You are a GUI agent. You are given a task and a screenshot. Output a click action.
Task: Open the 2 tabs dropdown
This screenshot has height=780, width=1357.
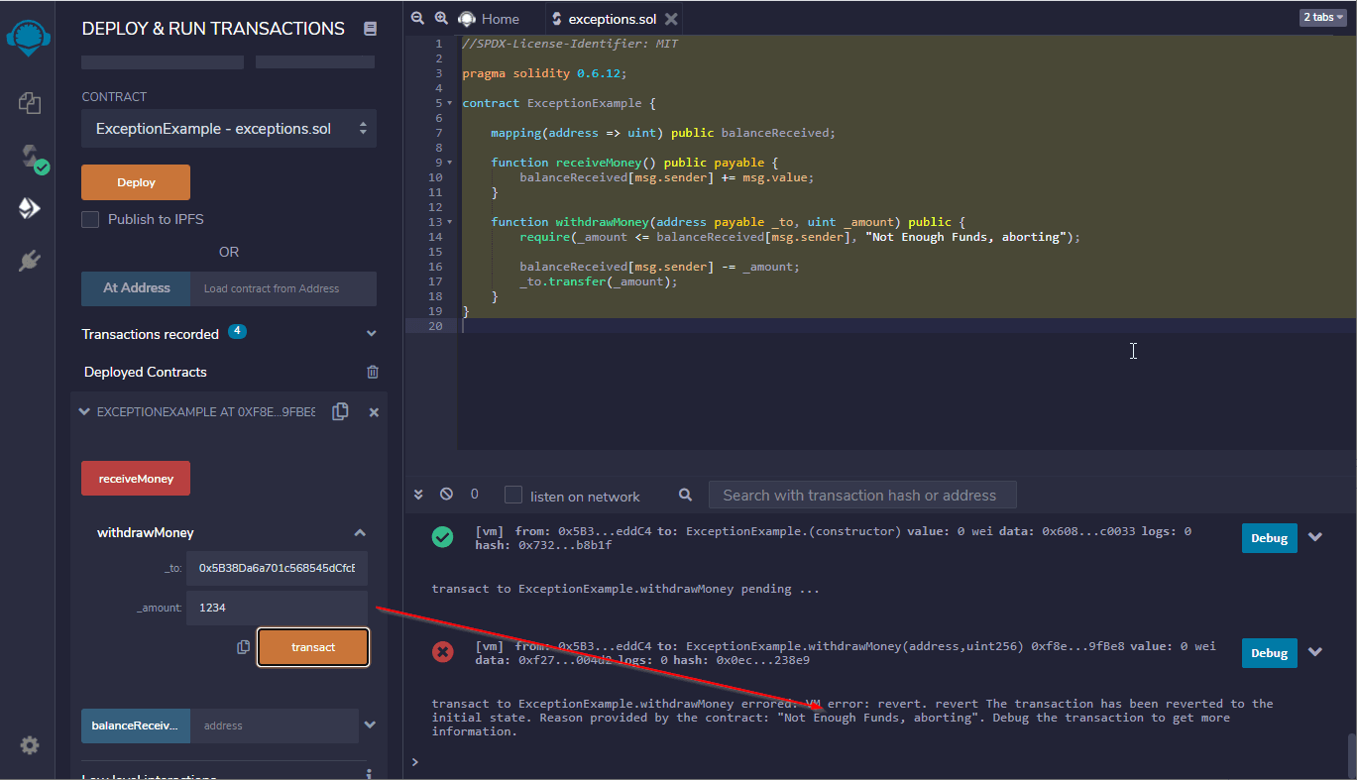click(1322, 17)
